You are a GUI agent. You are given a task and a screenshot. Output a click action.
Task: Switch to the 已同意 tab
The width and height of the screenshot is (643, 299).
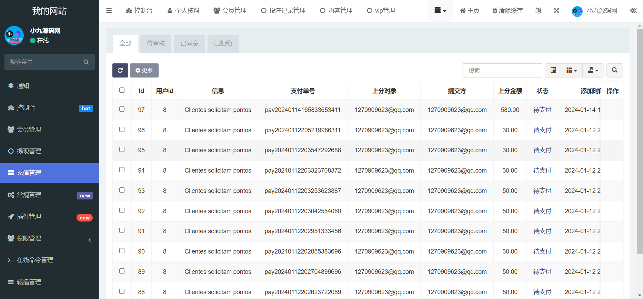(189, 43)
